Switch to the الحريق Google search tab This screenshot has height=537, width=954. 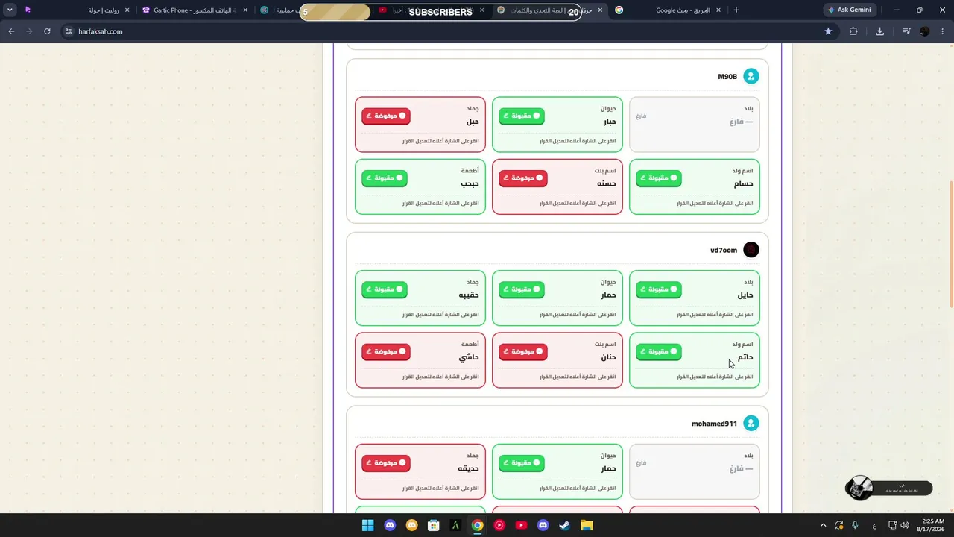667,10
